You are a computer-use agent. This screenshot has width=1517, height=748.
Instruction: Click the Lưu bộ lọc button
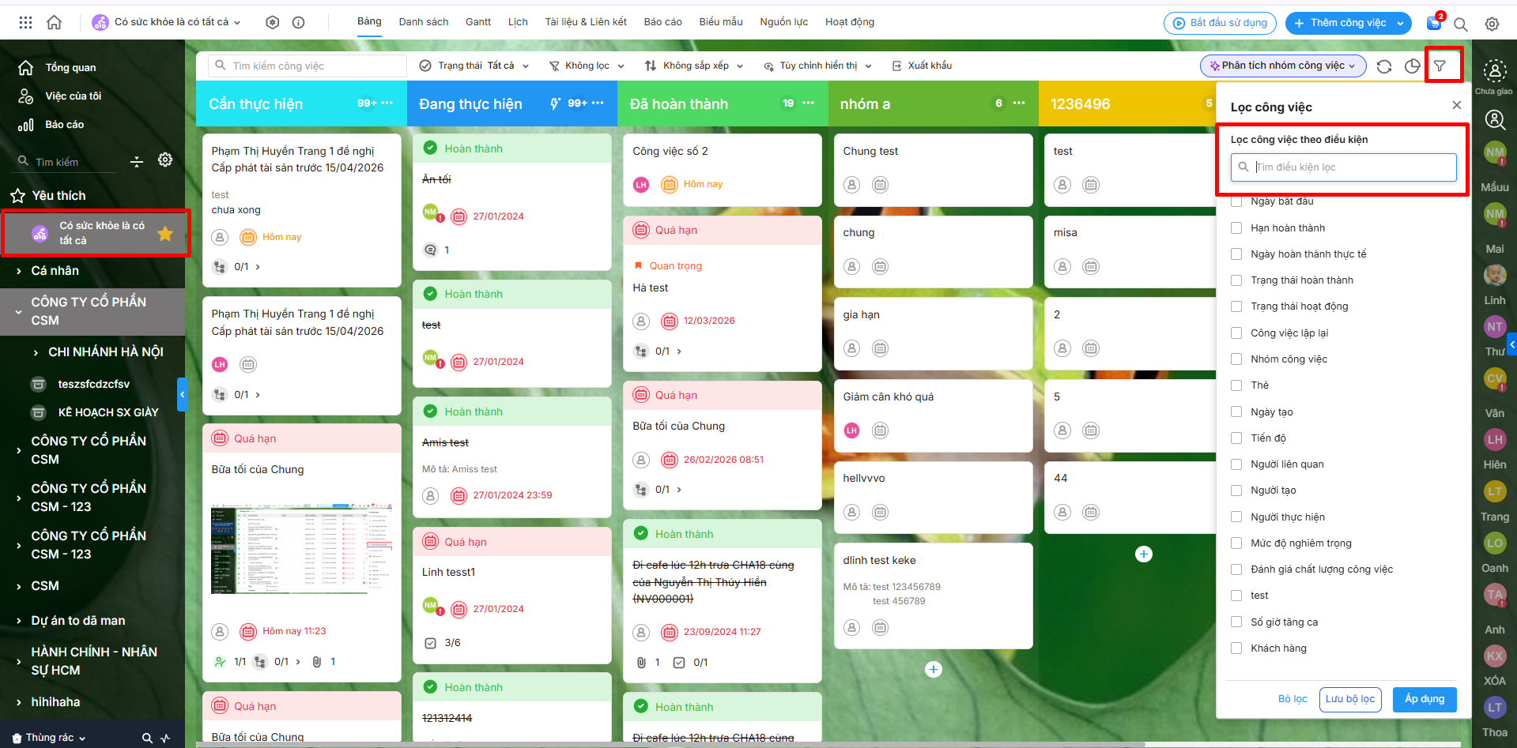(1350, 699)
